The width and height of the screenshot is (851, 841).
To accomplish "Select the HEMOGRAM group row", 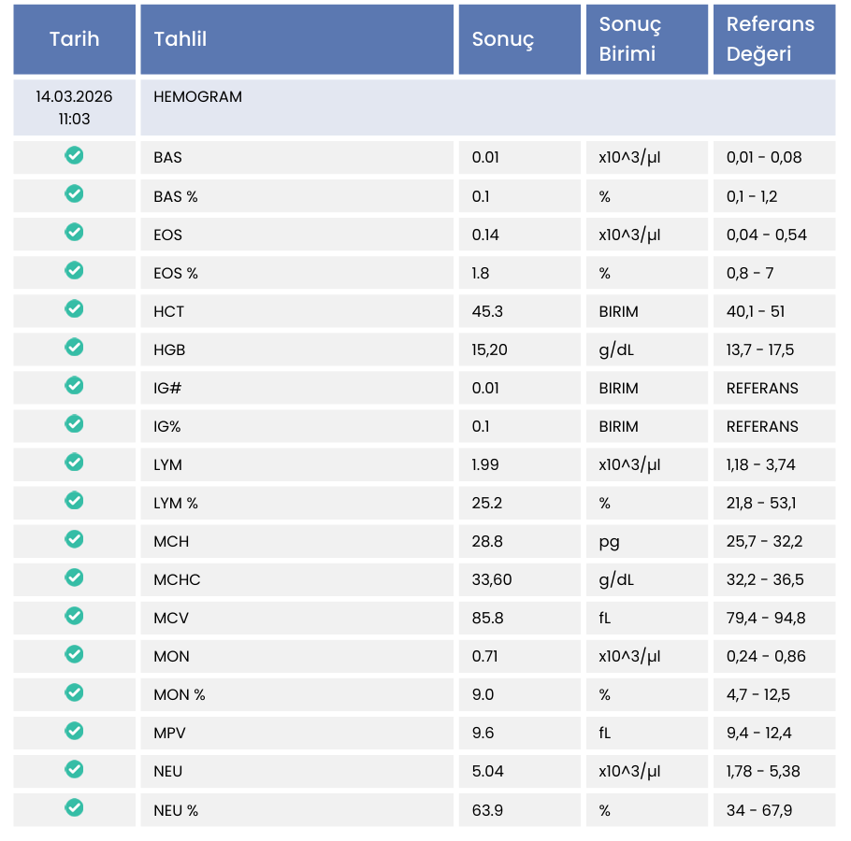I will click(486, 107).
